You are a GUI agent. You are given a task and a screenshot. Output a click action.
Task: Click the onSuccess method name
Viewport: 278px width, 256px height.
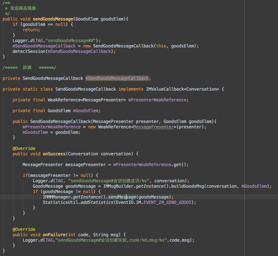tap(54, 154)
